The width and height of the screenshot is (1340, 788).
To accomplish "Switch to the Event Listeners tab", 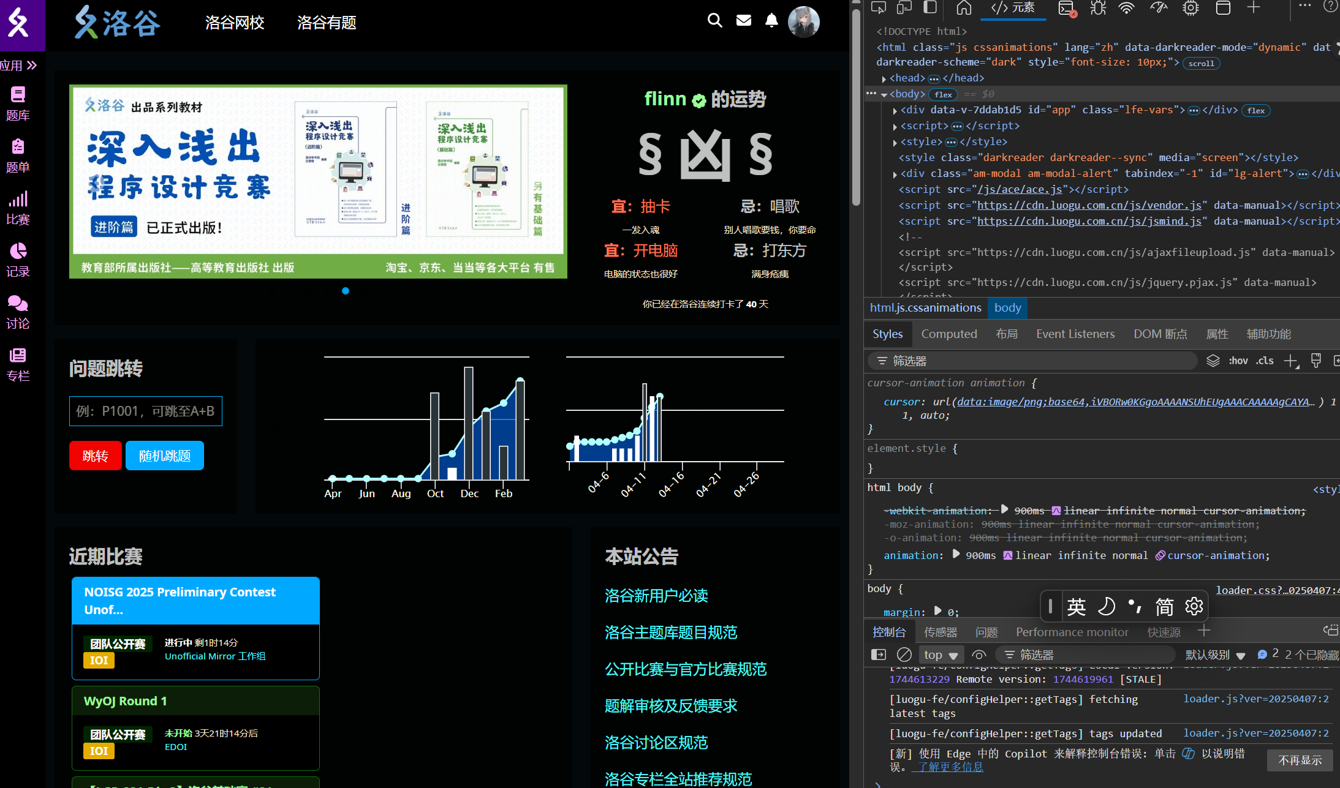I will coord(1075,334).
